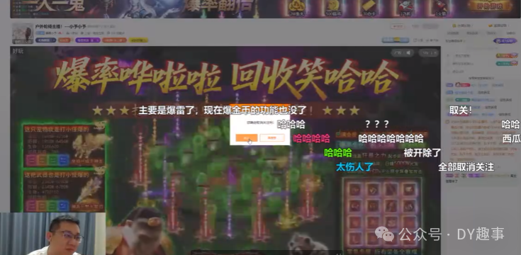Click the streamer webcam thumbnail
This screenshot has height=255, width=521.
[52, 234]
